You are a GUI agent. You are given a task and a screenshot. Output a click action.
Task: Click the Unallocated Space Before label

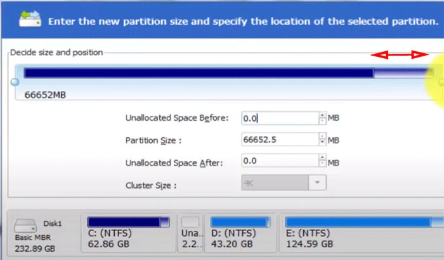coord(177,118)
